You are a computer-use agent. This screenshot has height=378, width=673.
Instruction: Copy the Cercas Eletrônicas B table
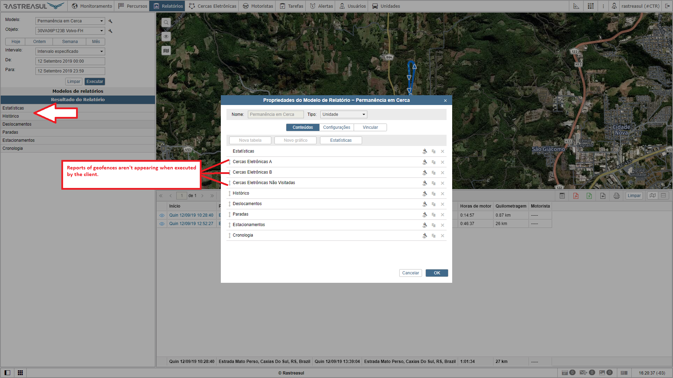434,173
